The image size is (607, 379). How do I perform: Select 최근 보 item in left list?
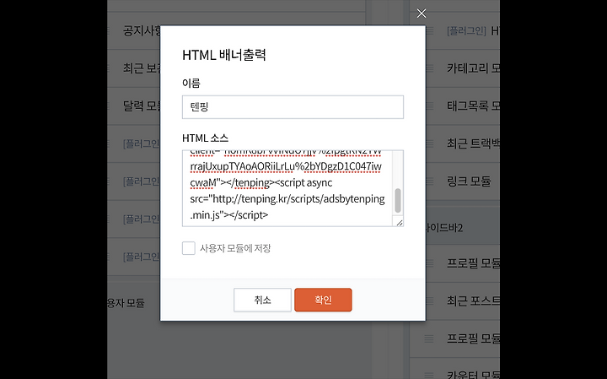point(142,68)
